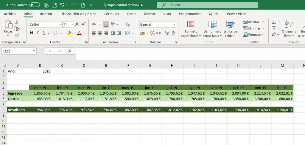This screenshot has height=145, width=305.
Task: Toggle italic formatting with the K button
Action: coord(38,33)
